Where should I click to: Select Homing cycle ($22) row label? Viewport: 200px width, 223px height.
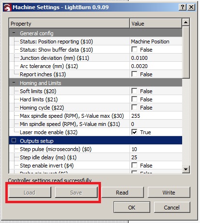click(42, 108)
